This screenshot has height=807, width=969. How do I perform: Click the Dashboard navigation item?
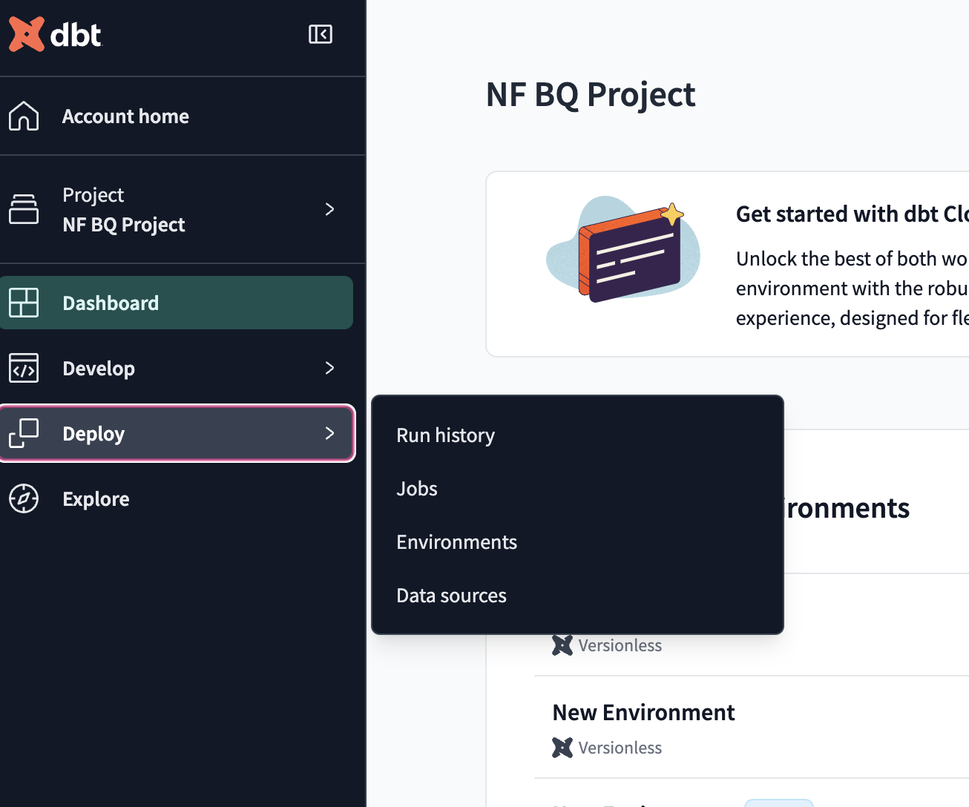tap(110, 302)
